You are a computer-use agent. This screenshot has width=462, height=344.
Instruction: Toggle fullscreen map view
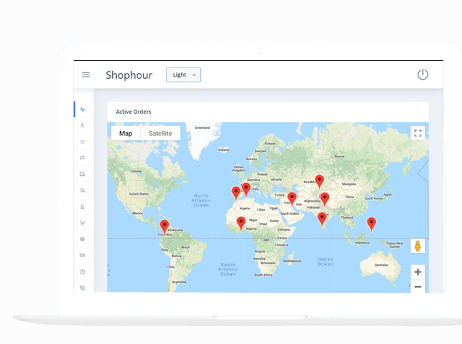coord(418,133)
